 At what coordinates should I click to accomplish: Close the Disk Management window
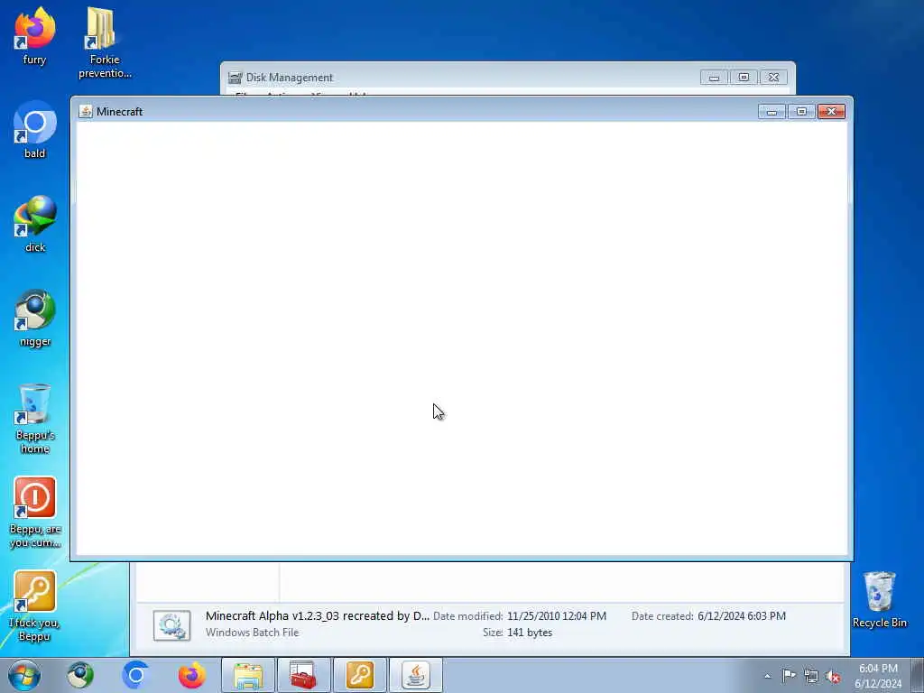pyautogui.click(x=773, y=78)
